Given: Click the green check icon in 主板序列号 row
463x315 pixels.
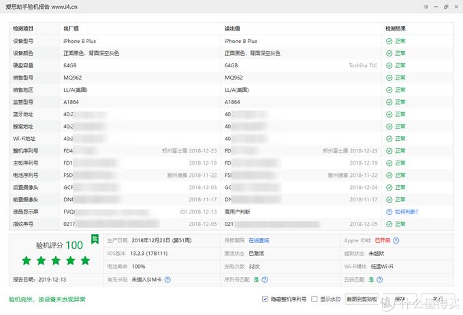Looking at the screenshot, I should point(389,163).
